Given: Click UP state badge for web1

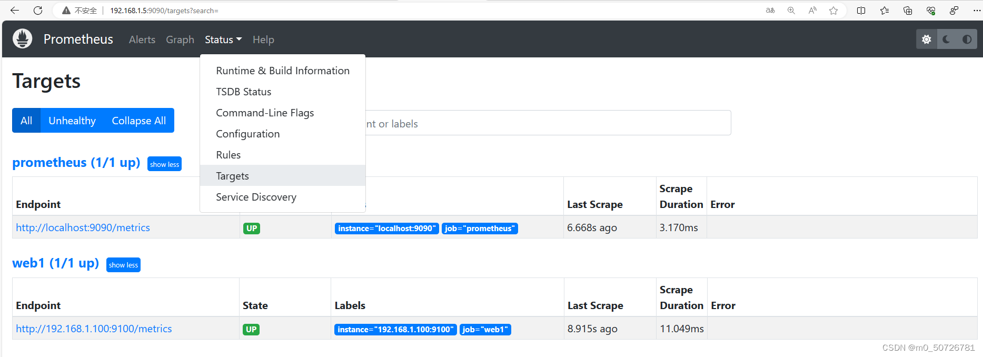Looking at the screenshot, I should point(251,330).
